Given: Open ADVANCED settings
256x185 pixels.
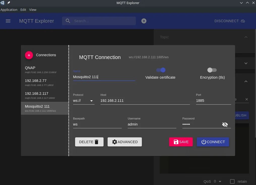Looking at the screenshot, I should tap(124, 142).
